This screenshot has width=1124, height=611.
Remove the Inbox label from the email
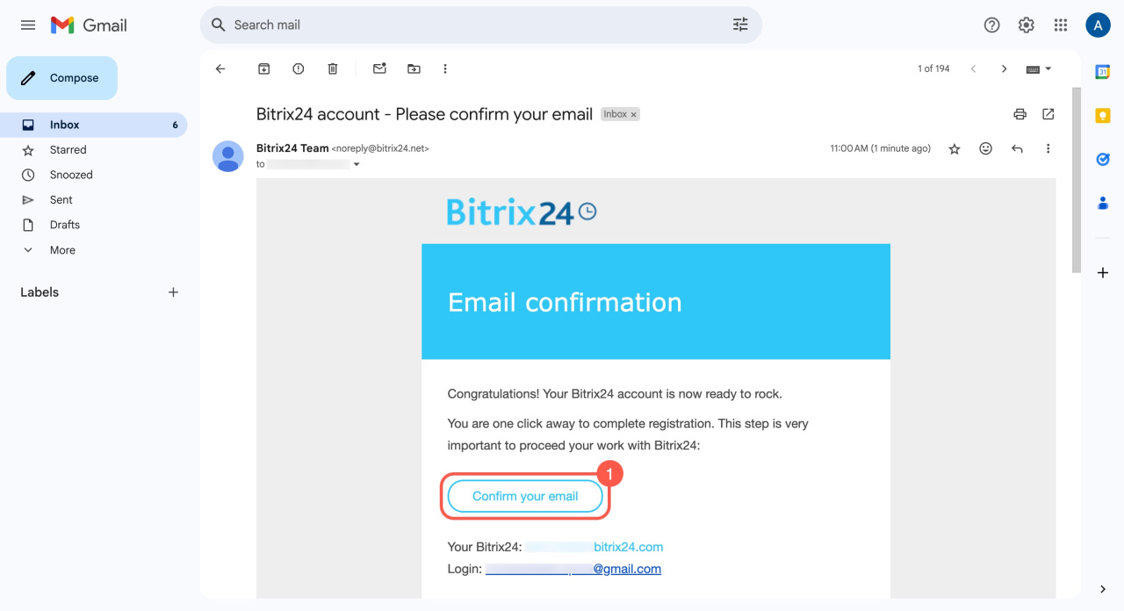click(x=633, y=114)
